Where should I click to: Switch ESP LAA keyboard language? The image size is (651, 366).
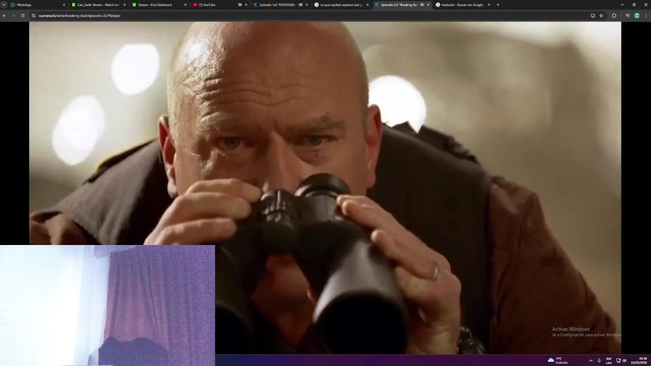pyautogui.click(x=609, y=360)
